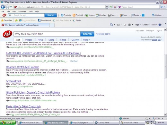Open the Settings dropdown on Ask page
Viewport: 167px width, 125px height.
150,31
